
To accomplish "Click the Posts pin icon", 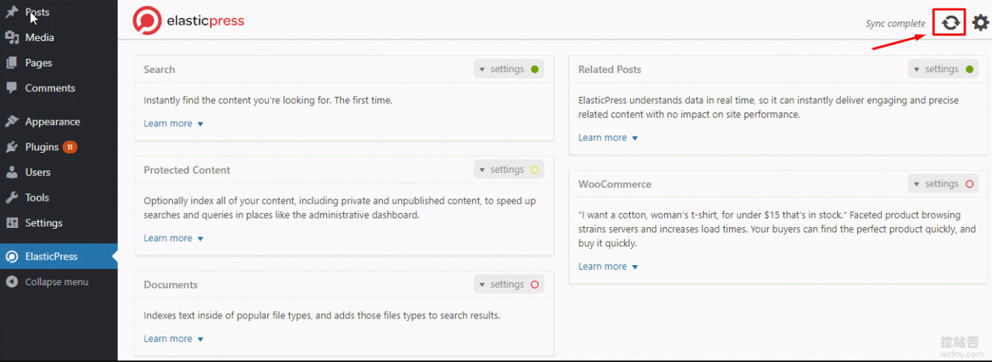I will [12, 12].
